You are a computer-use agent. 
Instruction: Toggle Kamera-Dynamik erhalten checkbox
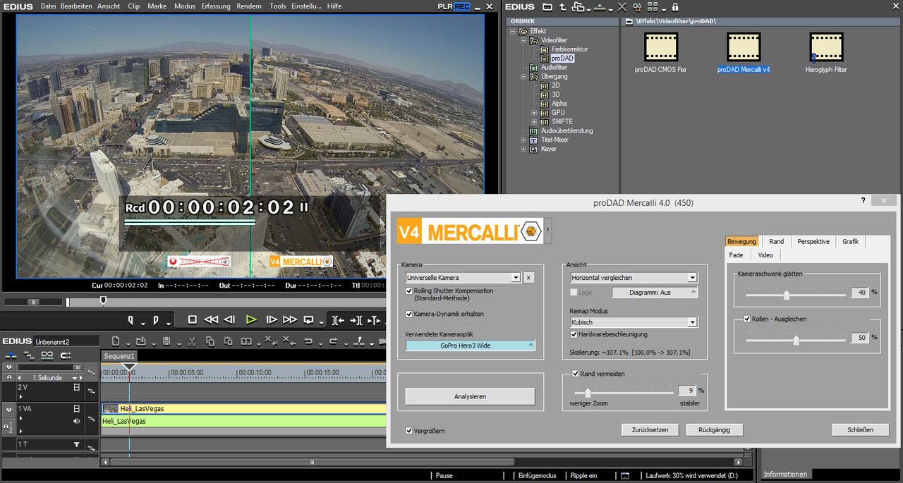point(409,314)
